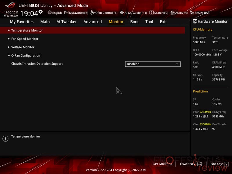Click the ReSize BAR icon

point(192,13)
